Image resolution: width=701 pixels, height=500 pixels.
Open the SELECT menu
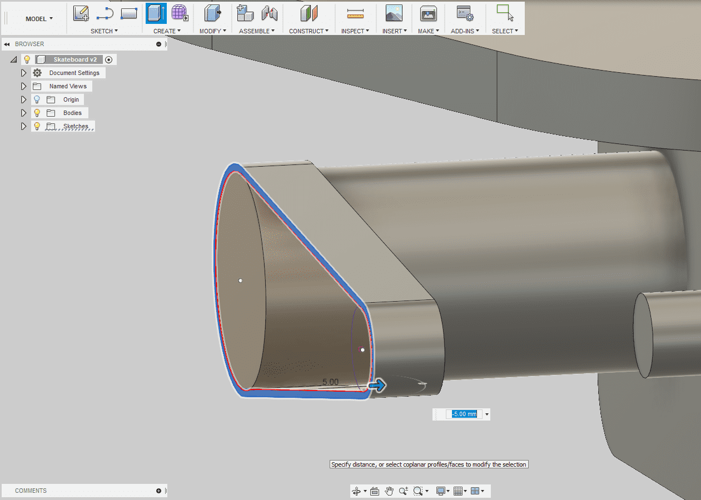(505, 31)
